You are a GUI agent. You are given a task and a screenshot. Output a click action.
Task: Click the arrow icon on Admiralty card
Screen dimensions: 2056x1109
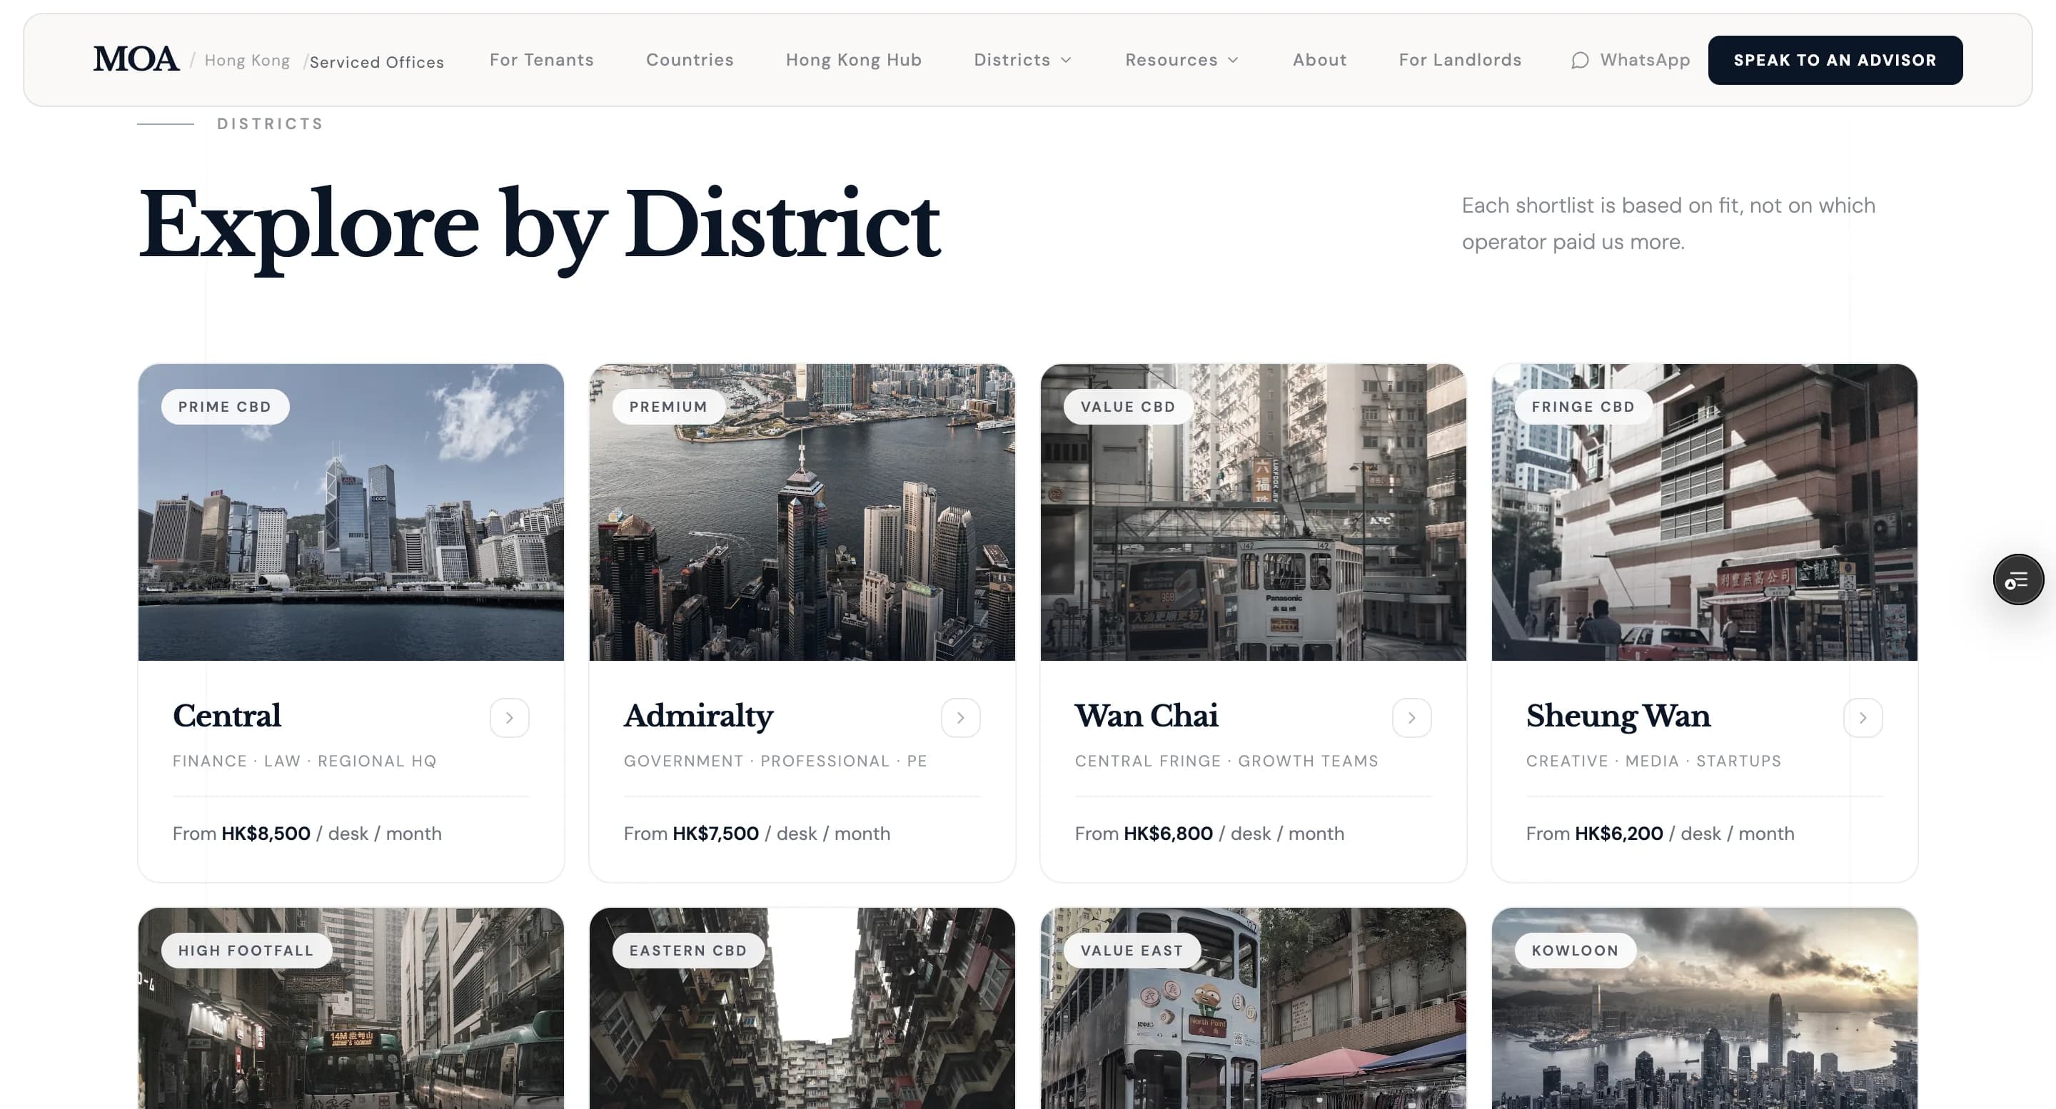[960, 718]
